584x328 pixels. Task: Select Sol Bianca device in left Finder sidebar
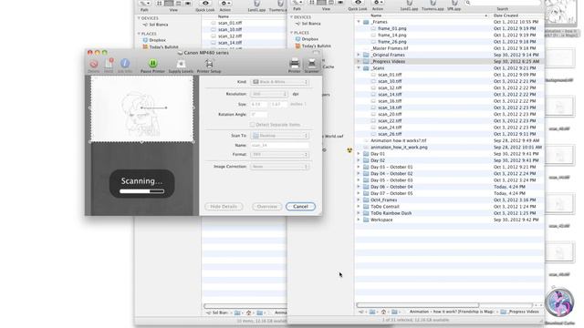[158, 25]
